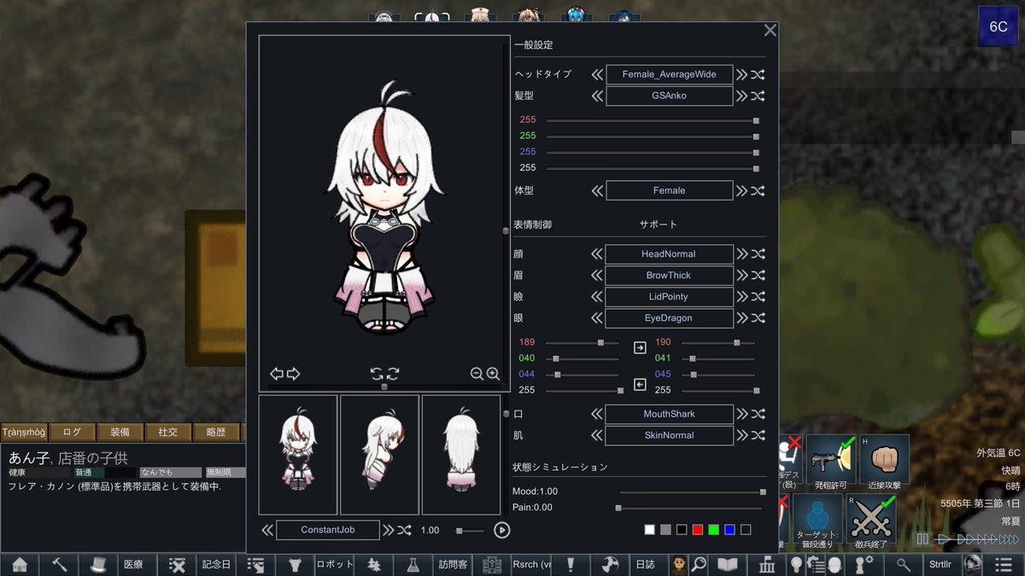Randomize the Female body type
This screenshot has width=1025, height=576.
pyautogui.click(x=758, y=190)
